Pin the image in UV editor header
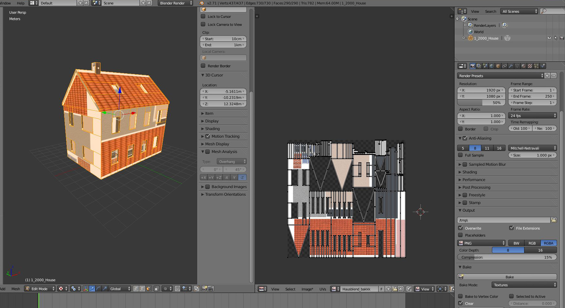The height and width of the screenshot is (308, 565). tap(409, 289)
